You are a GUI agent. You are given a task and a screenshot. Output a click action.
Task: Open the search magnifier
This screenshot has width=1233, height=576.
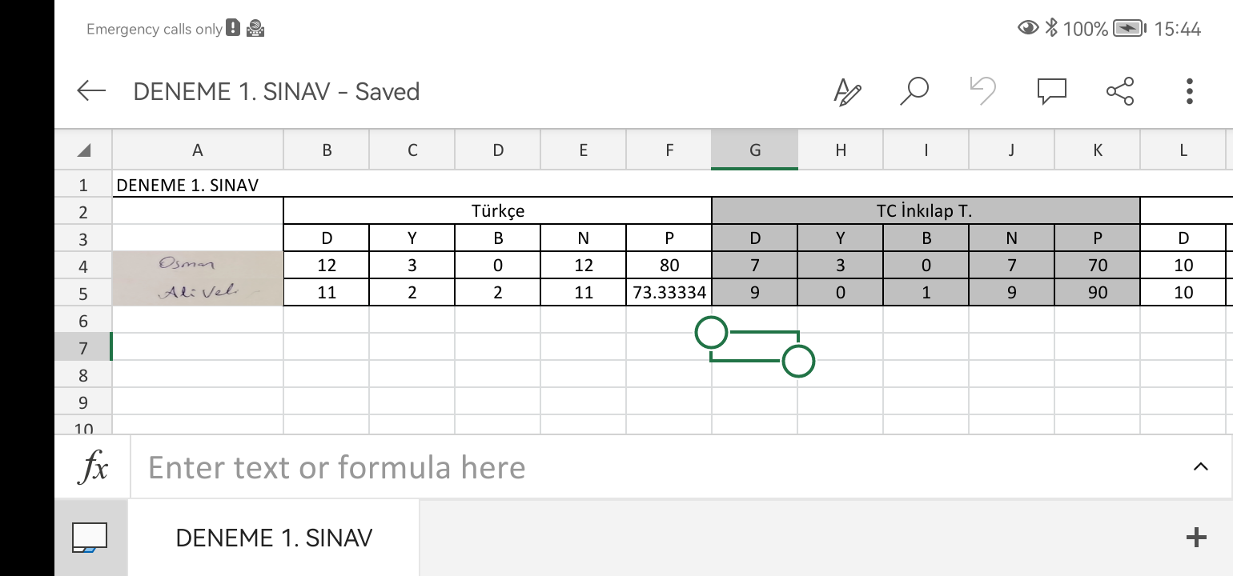(x=914, y=91)
